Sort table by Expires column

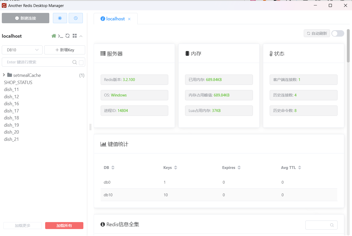pyautogui.click(x=239, y=168)
